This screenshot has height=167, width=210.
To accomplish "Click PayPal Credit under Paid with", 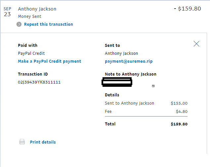I will tap(31, 53).
